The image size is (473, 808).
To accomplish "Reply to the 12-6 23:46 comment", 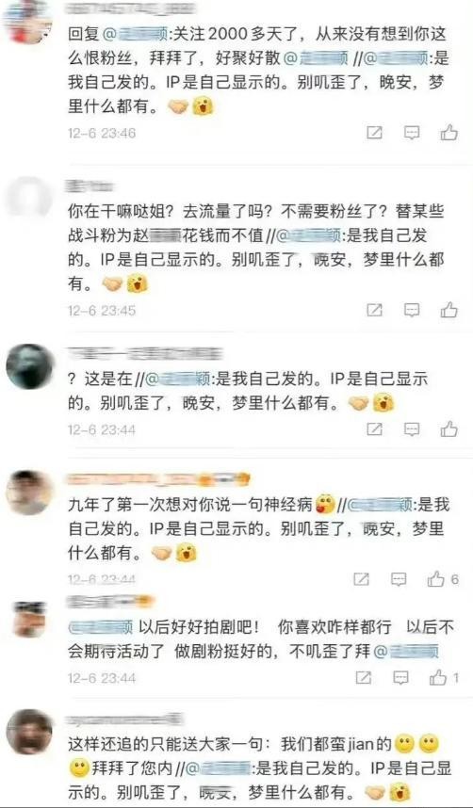I will (x=411, y=133).
